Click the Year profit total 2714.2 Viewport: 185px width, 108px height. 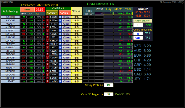pos(128,13)
